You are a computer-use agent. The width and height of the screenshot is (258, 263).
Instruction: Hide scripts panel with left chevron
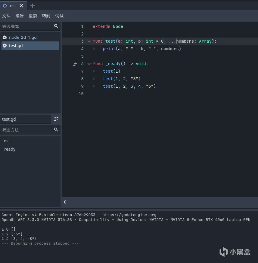coord(65,202)
